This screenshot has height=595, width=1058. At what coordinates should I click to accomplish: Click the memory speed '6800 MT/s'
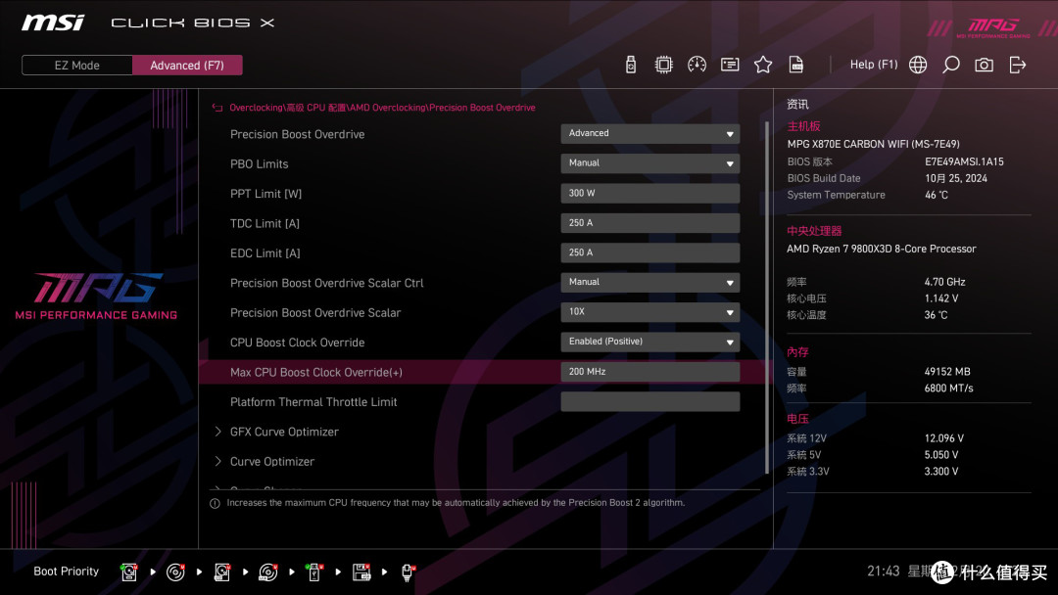coord(948,389)
